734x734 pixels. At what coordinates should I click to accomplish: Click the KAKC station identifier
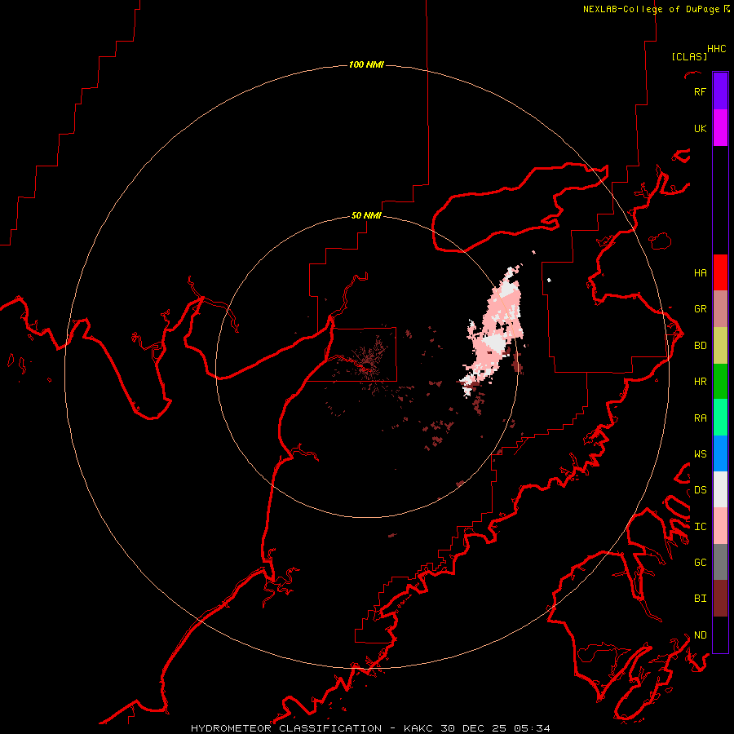(419, 728)
